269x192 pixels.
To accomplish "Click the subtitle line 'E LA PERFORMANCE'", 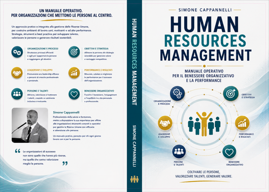I will coord(204,81).
